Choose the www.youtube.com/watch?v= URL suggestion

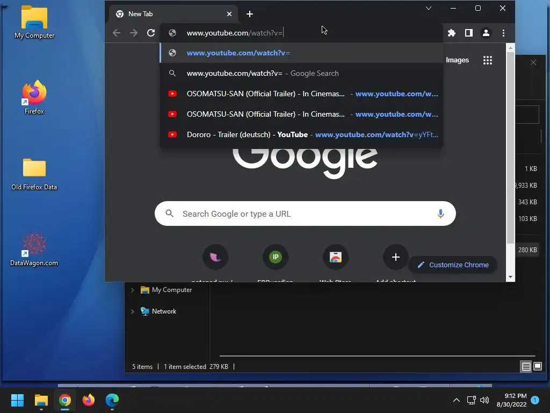pos(301,53)
